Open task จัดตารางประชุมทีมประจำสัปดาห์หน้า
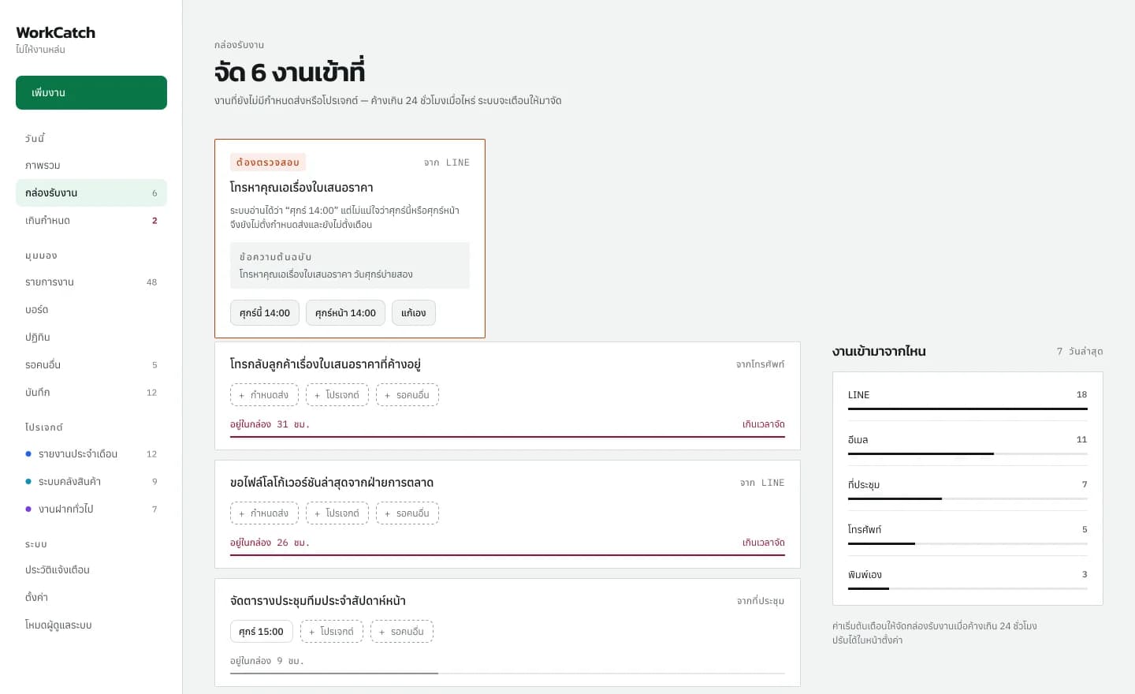1135x694 pixels. (318, 601)
